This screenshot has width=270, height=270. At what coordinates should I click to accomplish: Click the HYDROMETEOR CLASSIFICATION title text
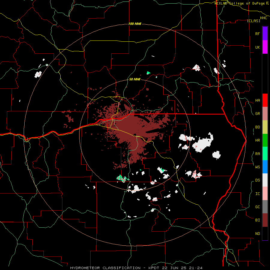point(105,268)
